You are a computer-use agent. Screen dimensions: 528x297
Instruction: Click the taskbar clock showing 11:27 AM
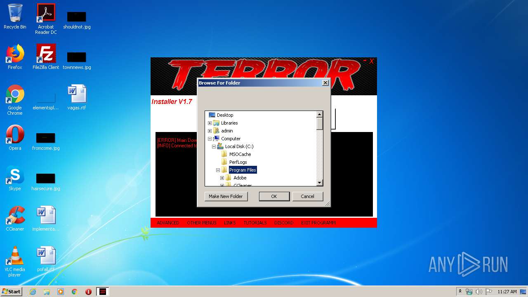pyautogui.click(x=507, y=292)
